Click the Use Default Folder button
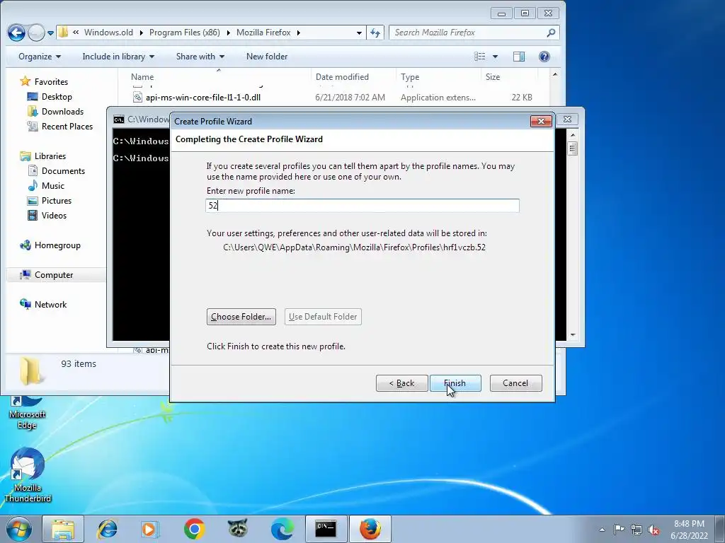The width and height of the screenshot is (725, 543). 323,317
